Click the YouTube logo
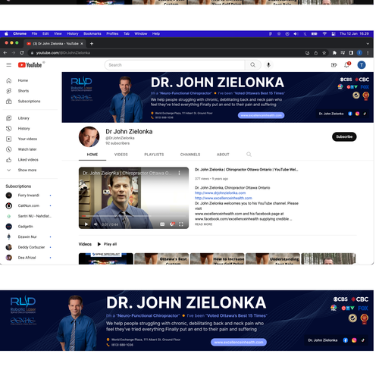Image resolution: width=379 pixels, height=379 pixels. [x=30, y=65]
